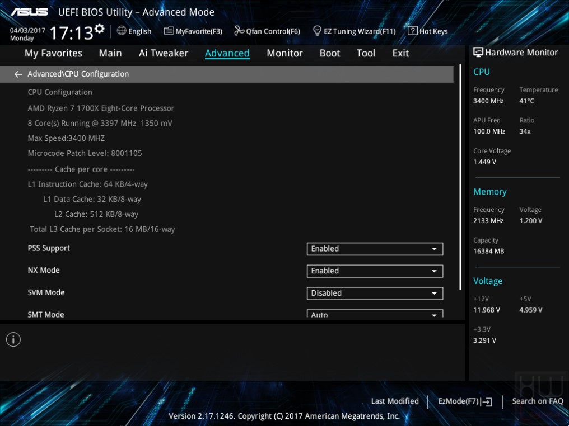The width and height of the screenshot is (569, 426).
Task: Click the arrow on SMT Mode dropdown
Action: [x=434, y=315]
